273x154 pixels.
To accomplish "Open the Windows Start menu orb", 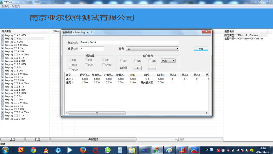I will pos(5,150).
